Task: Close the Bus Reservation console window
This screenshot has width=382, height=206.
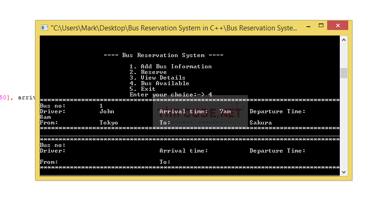Action: (337, 26)
